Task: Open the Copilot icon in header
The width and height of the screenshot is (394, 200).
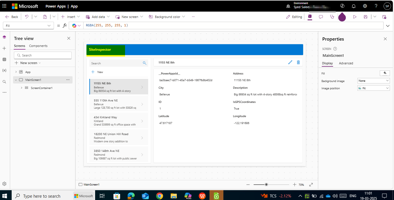Action: (x=342, y=6)
